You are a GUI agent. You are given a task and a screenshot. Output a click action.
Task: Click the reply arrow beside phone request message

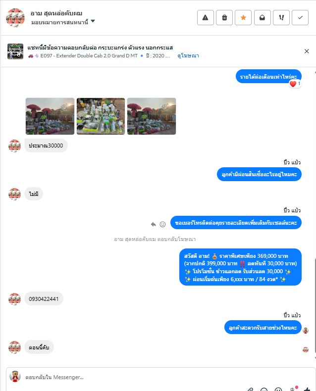coord(153,224)
